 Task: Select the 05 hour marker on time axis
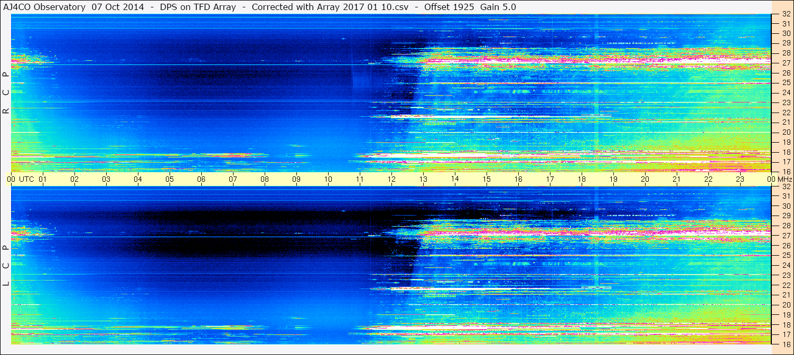coord(170,180)
